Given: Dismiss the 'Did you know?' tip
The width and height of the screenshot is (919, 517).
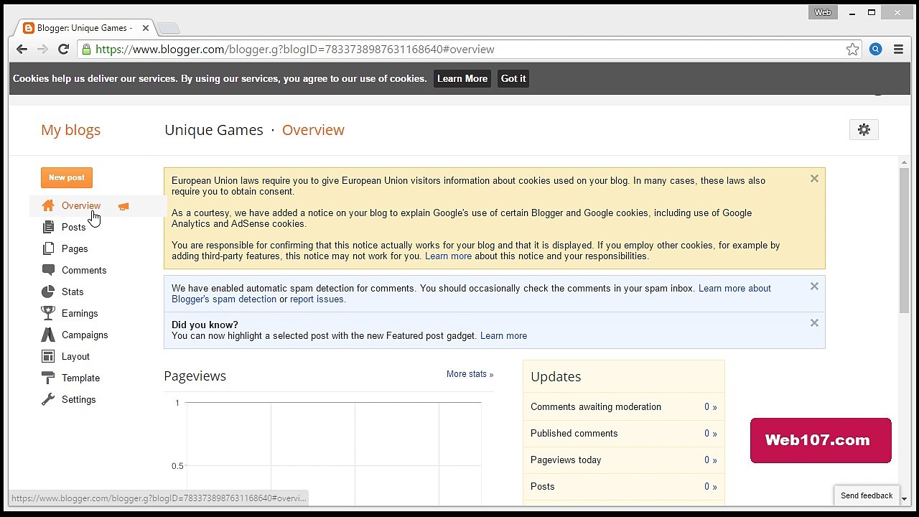Looking at the screenshot, I should [814, 323].
